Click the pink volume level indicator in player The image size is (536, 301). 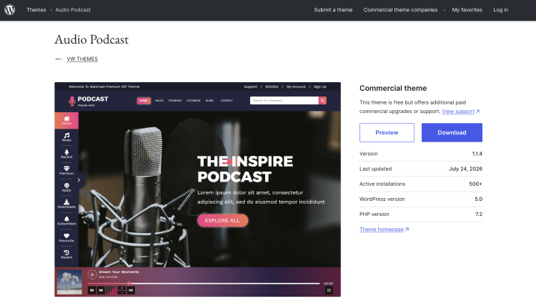point(111,290)
